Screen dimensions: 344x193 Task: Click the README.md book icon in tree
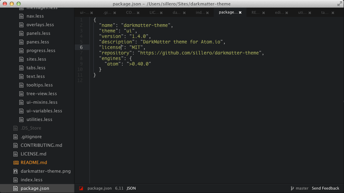point(16,163)
